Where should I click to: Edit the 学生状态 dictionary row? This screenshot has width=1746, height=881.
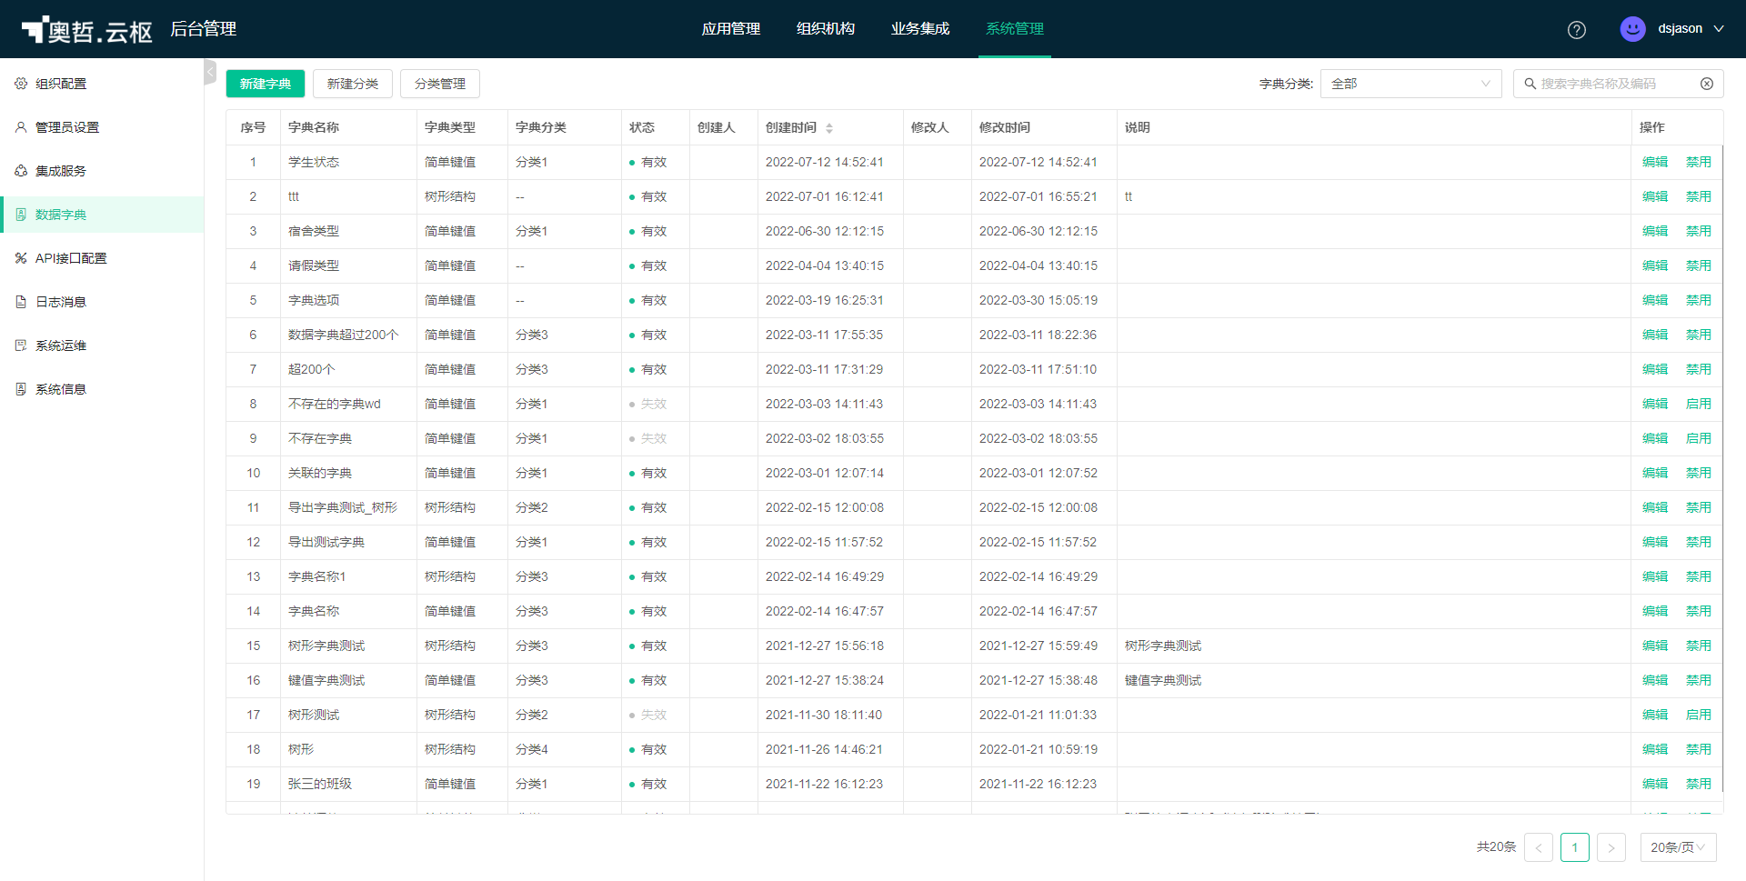click(x=1655, y=162)
